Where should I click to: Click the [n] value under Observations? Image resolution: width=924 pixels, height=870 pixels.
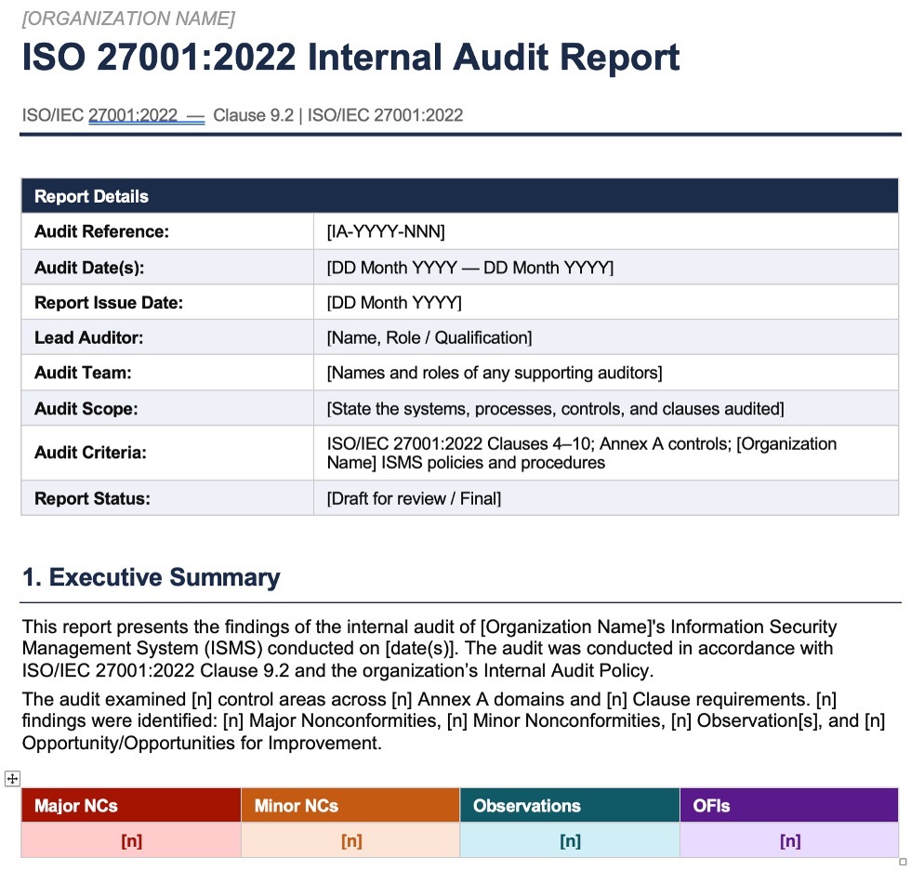[x=570, y=840]
